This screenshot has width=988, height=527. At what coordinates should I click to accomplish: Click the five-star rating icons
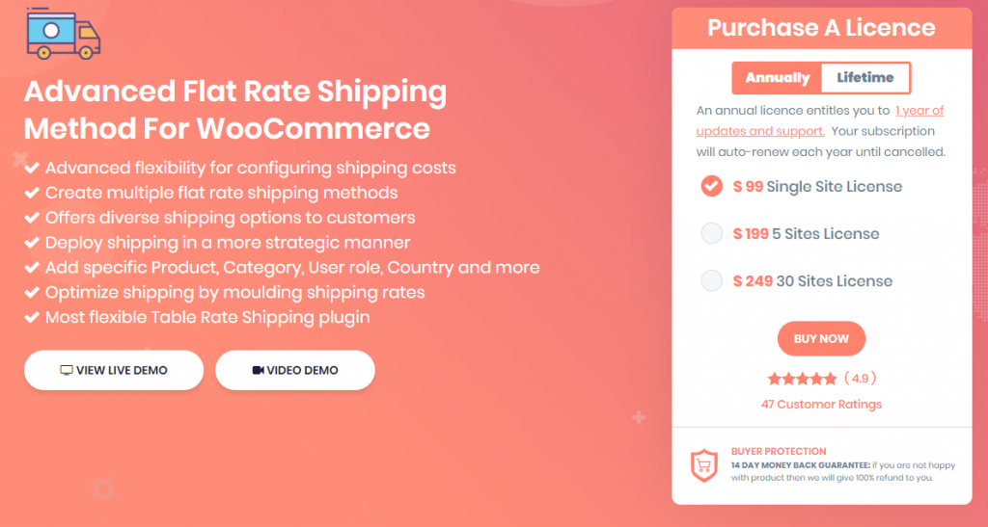(802, 379)
